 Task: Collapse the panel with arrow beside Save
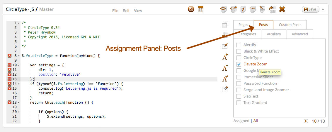tap(323, 9)
